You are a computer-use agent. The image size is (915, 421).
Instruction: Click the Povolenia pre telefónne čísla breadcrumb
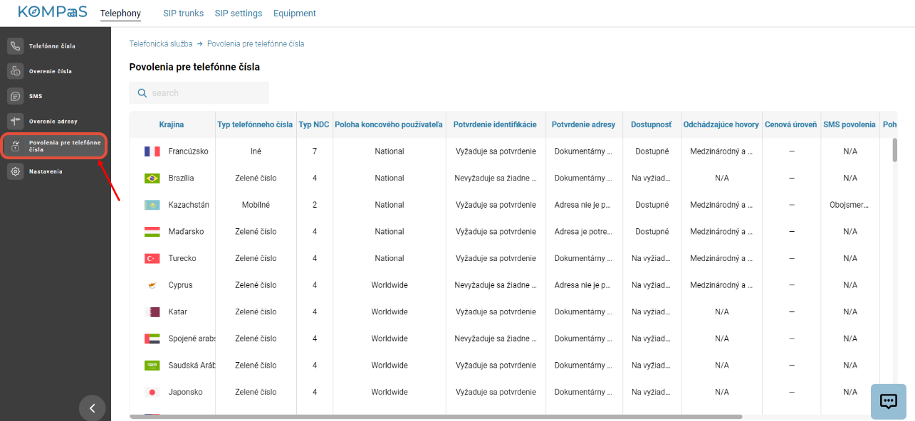(256, 44)
